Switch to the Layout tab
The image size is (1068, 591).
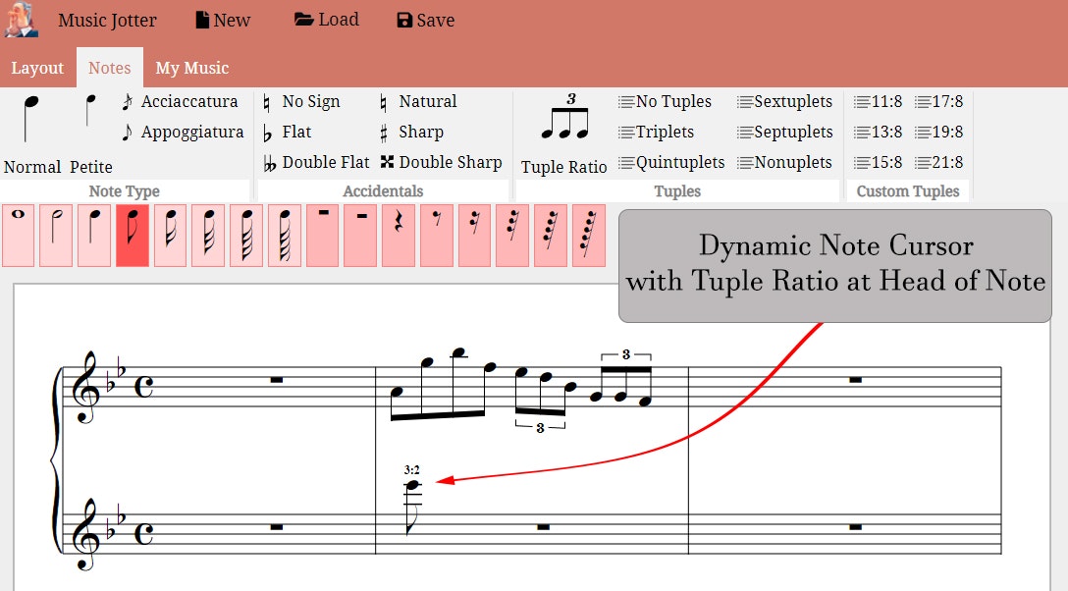[x=37, y=67]
